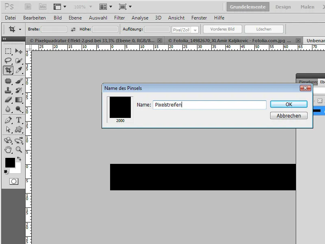Select the Brush tool
Viewport: 325px width, 244px height.
[19, 81]
